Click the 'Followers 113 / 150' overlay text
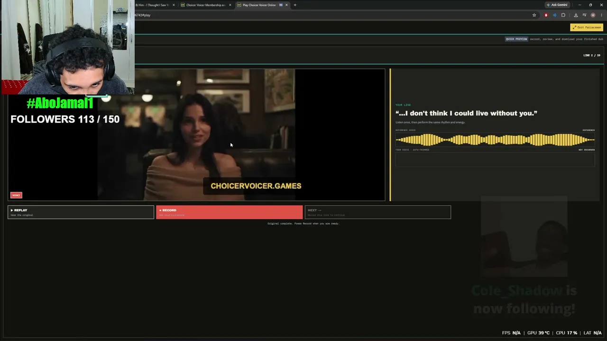 point(65,119)
